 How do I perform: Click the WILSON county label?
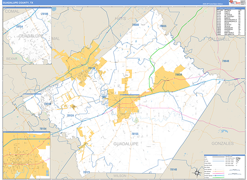click(120, 176)
